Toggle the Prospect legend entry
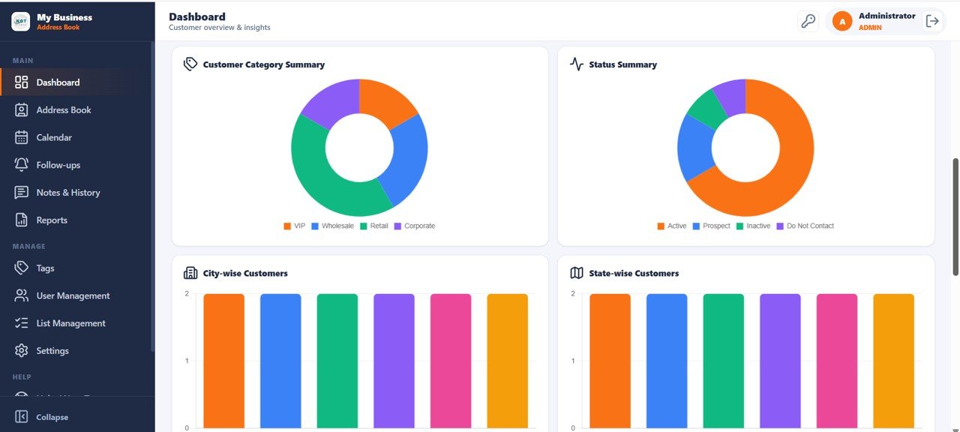The image size is (960, 432). tap(712, 226)
